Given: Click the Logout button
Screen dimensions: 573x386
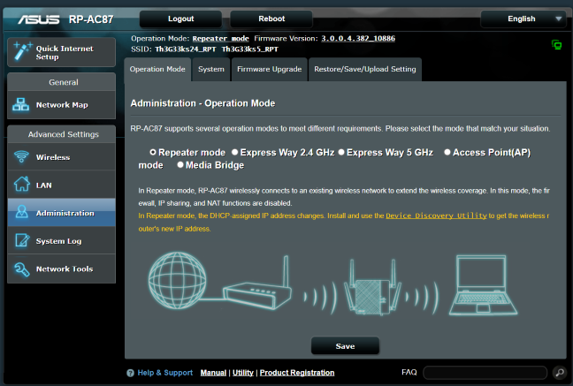Looking at the screenshot, I should point(181,19).
